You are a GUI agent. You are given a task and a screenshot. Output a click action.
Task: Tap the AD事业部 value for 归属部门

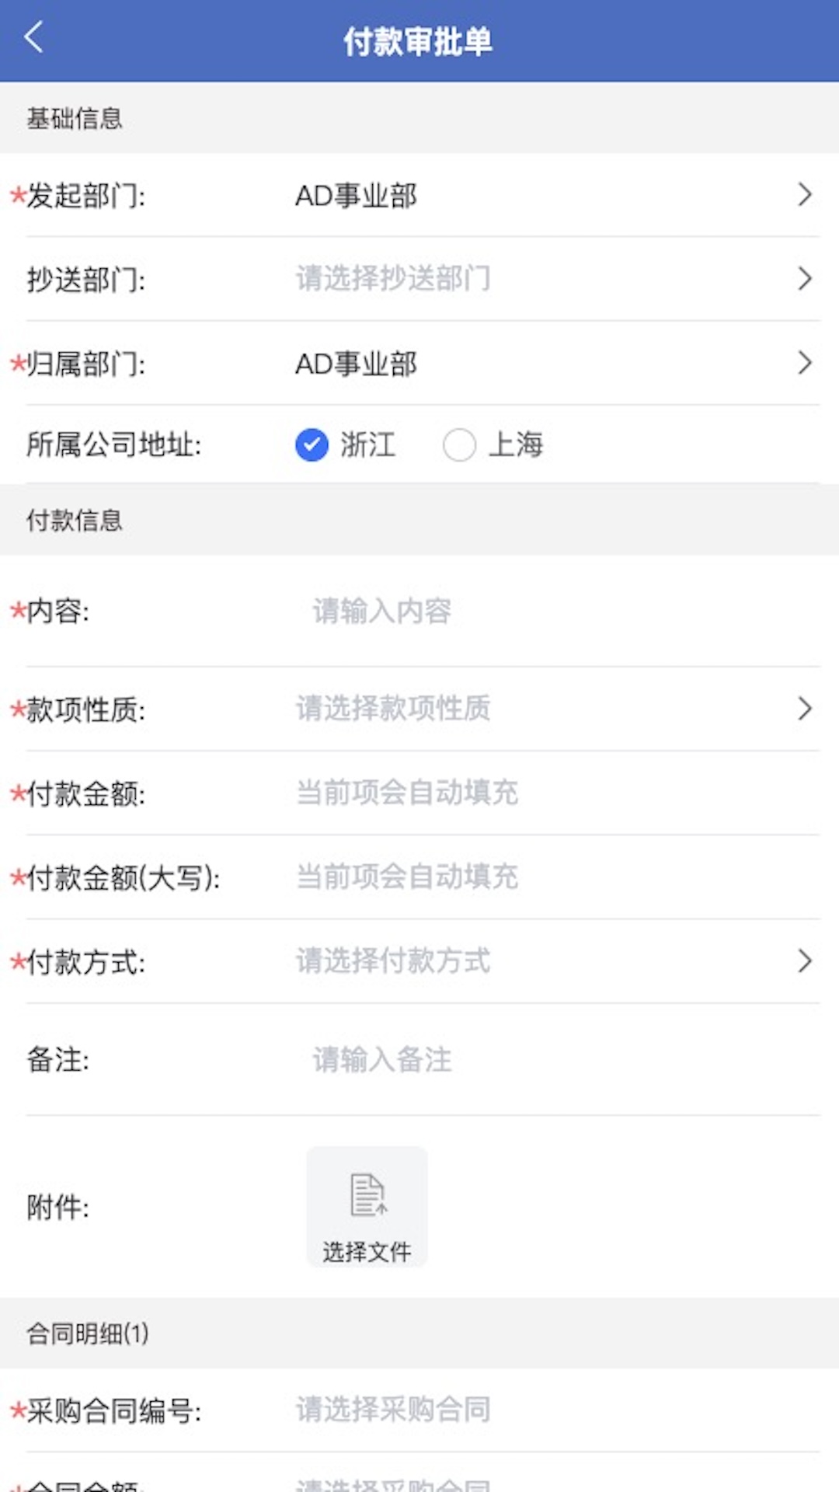356,364
